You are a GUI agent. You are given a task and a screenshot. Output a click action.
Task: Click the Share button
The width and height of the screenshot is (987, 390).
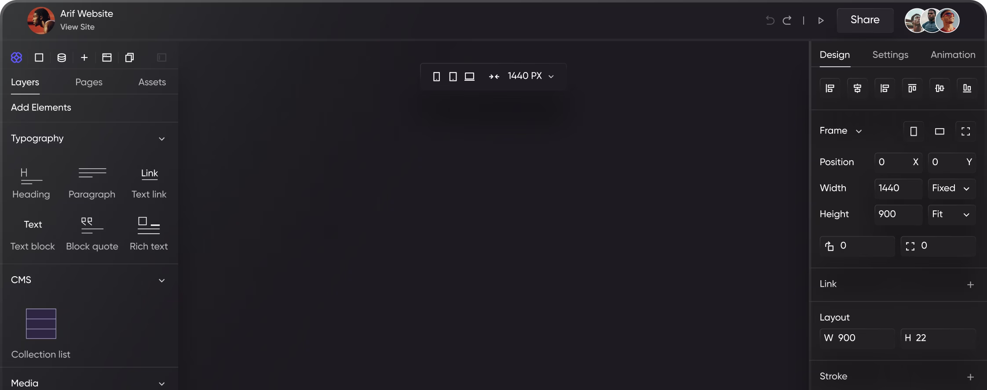tap(865, 20)
